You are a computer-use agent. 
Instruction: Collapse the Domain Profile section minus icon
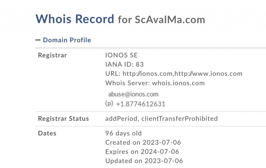[x=38, y=40]
